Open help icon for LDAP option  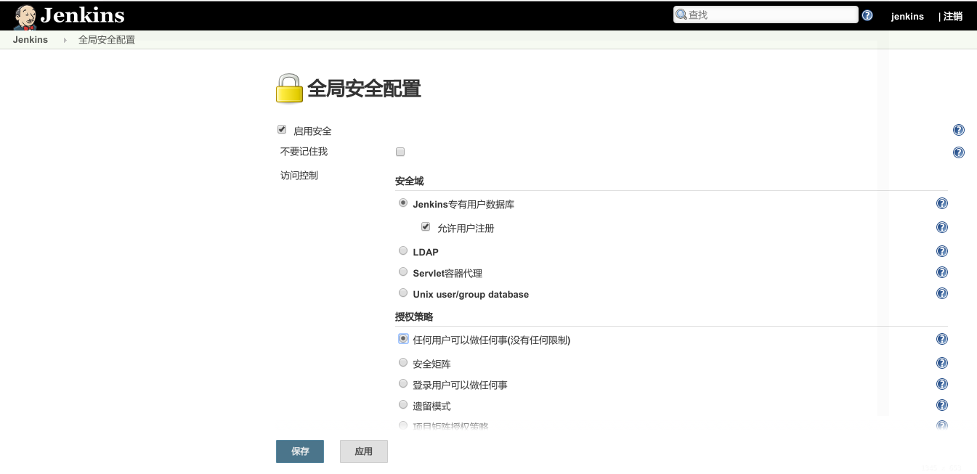pos(942,251)
